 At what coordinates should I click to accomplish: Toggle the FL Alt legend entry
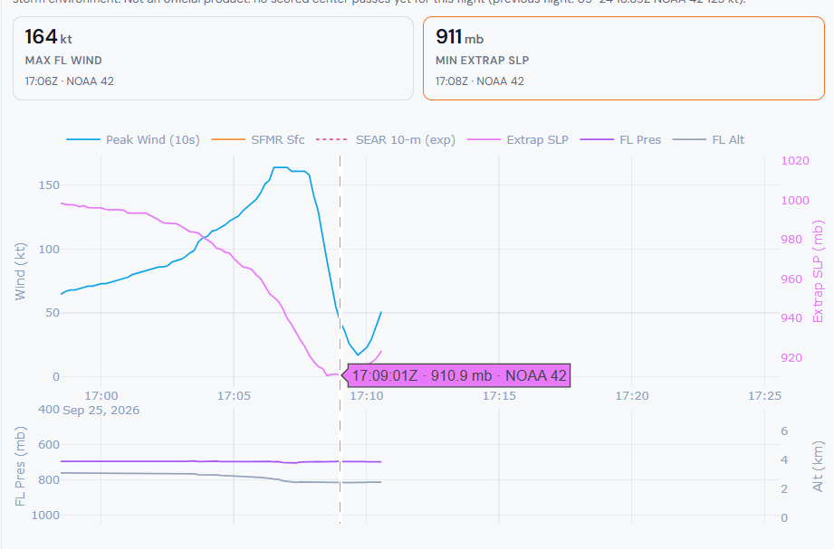[x=708, y=140]
